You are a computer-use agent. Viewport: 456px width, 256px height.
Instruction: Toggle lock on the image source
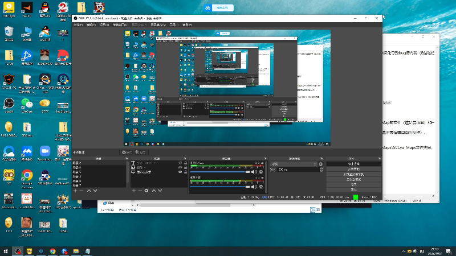click(x=185, y=167)
